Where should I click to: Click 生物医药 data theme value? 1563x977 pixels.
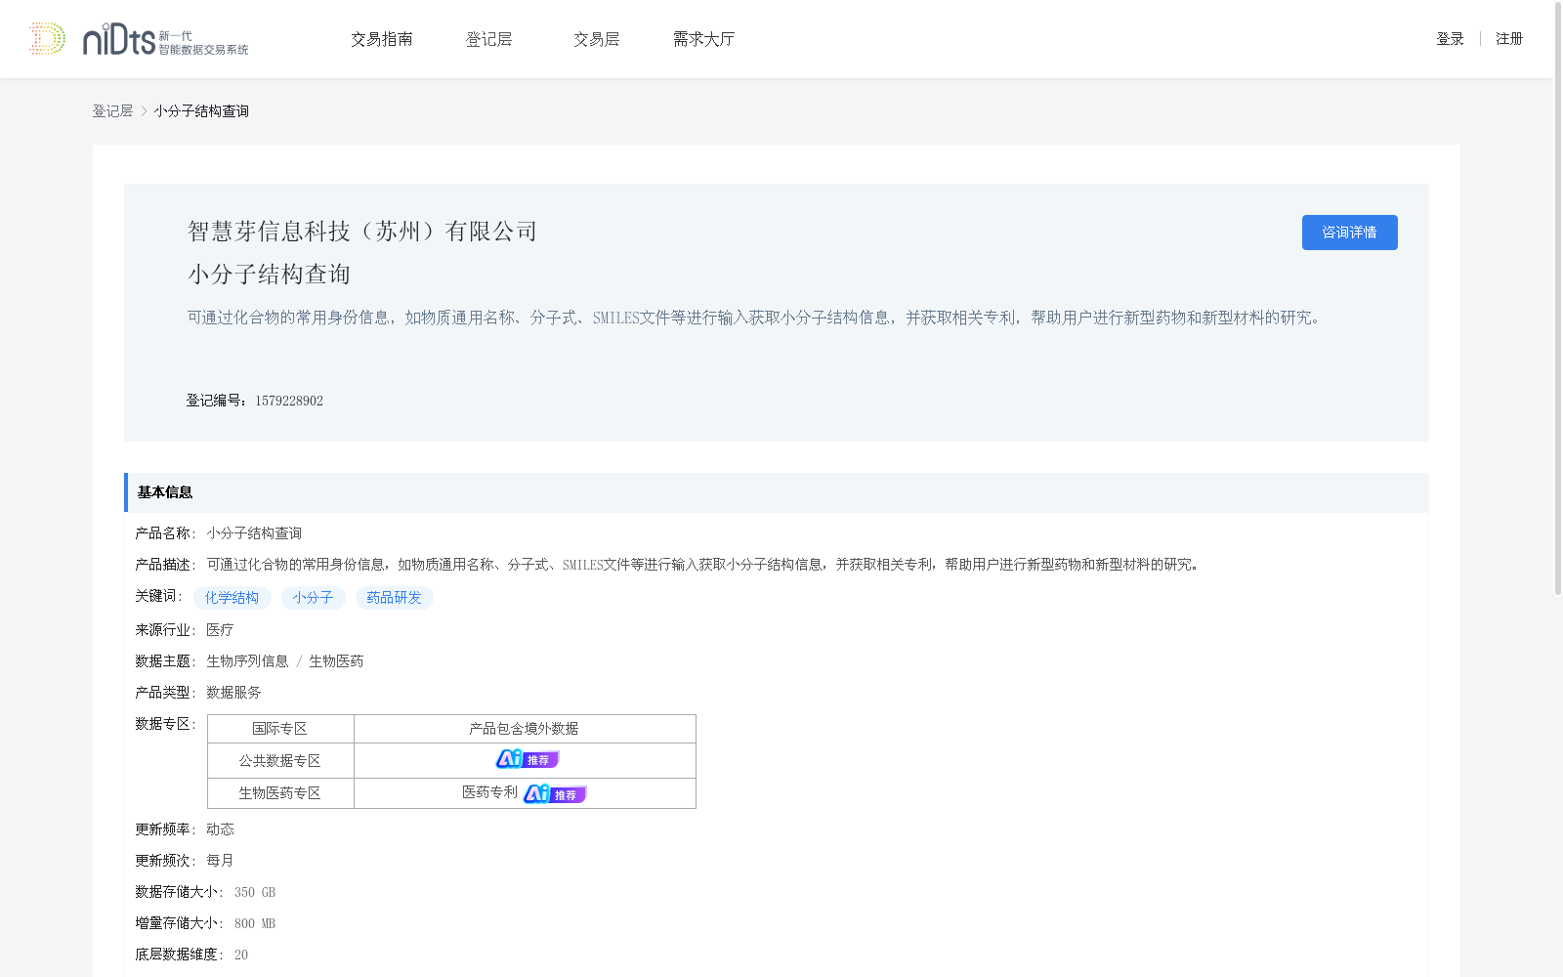pyautogui.click(x=336, y=661)
